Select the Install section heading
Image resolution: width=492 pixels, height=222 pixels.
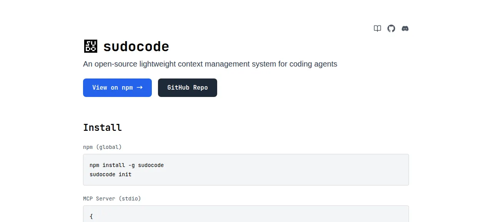(x=103, y=127)
